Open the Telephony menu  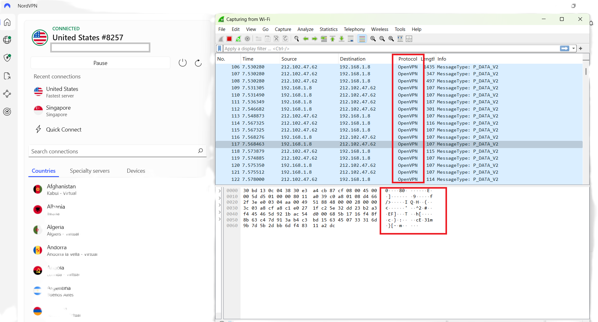354,29
